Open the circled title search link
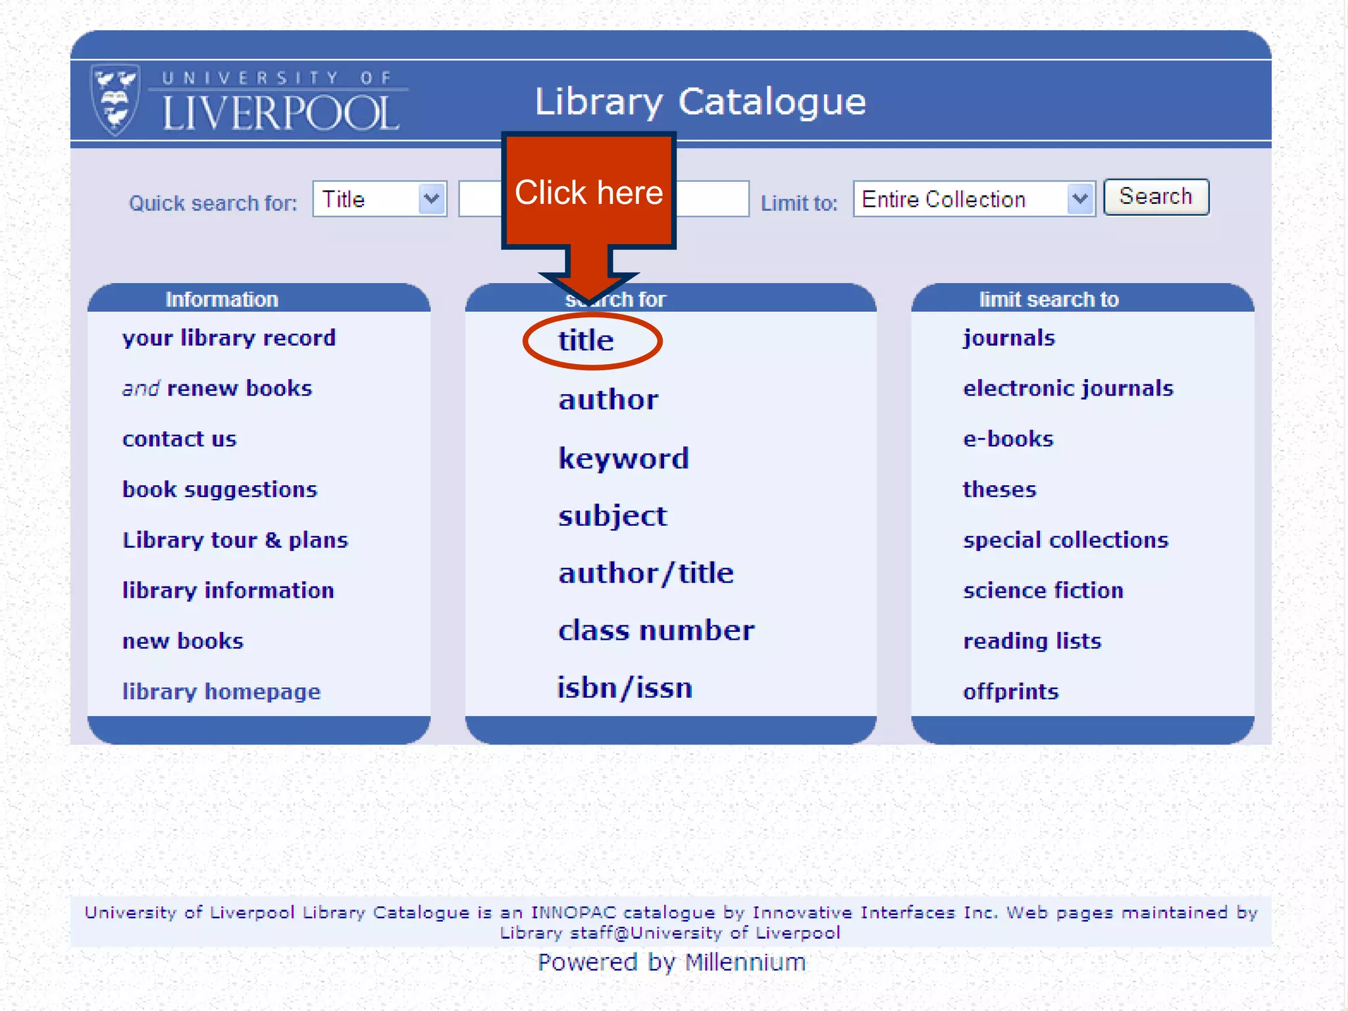1348x1011 pixels. coord(586,341)
